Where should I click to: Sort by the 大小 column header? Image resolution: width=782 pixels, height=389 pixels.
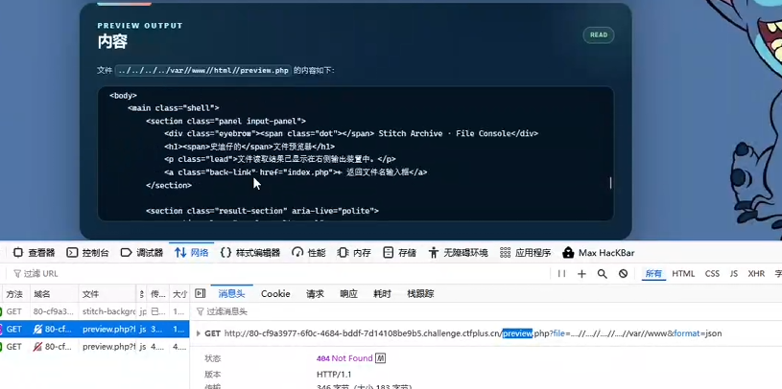179,294
